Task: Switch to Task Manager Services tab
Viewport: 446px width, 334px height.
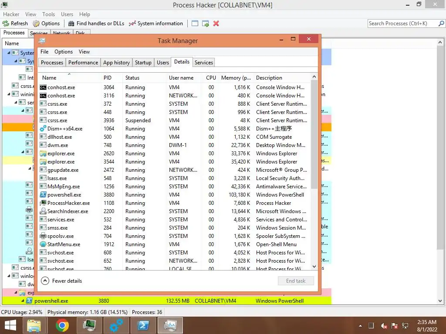Action: point(204,63)
